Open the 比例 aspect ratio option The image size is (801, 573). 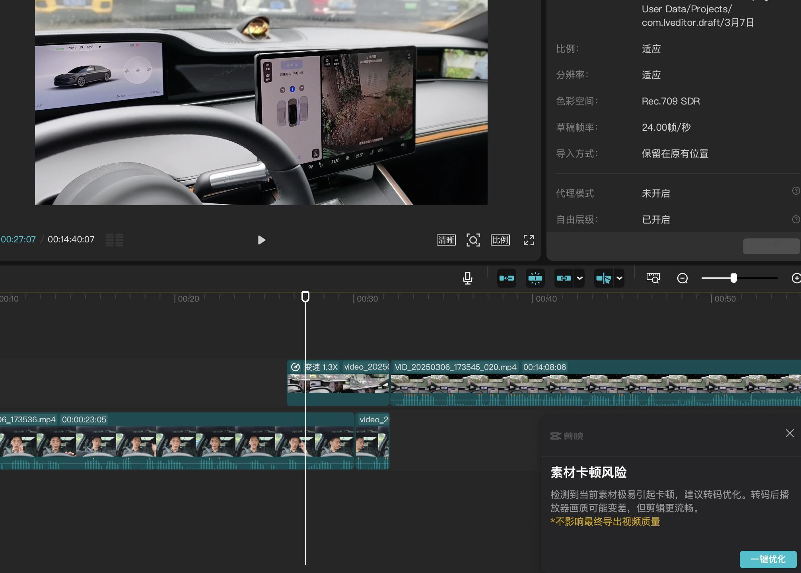point(500,240)
